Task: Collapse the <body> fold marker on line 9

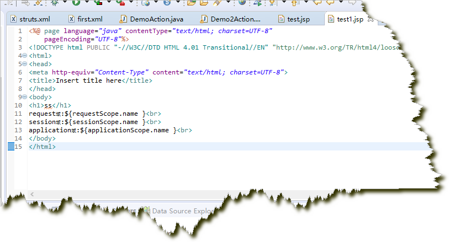Action: click(x=24, y=97)
